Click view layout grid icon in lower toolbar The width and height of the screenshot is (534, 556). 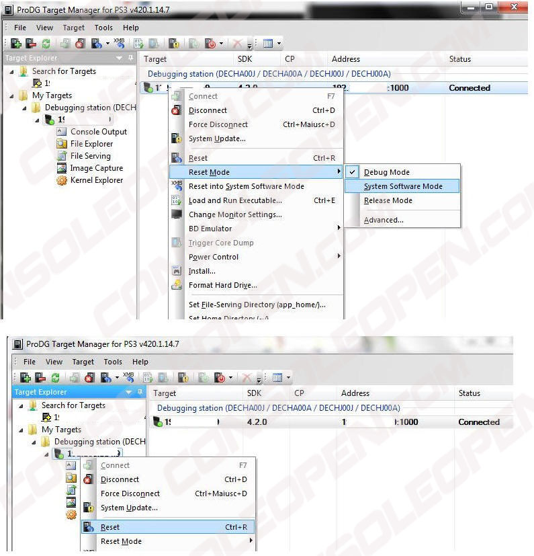277,378
